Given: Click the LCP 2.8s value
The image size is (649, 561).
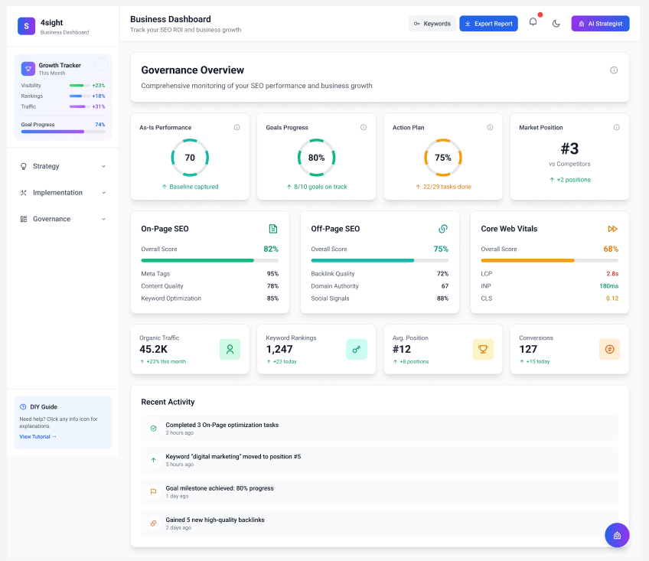Looking at the screenshot, I should coord(612,274).
